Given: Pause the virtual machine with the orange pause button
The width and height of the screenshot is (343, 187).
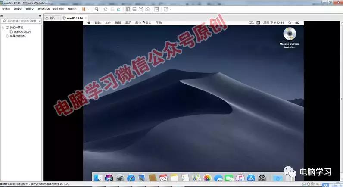Looking at the screenshot, I should click(84, 9).
